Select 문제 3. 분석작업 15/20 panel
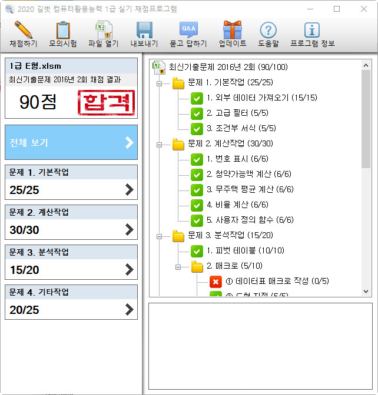378x395 pixels. 71,262
